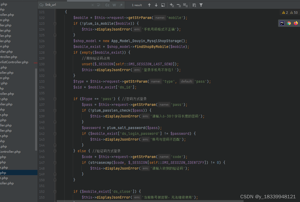Click plum_passlen_check function call
300x202 pixels.
point(111,110)
